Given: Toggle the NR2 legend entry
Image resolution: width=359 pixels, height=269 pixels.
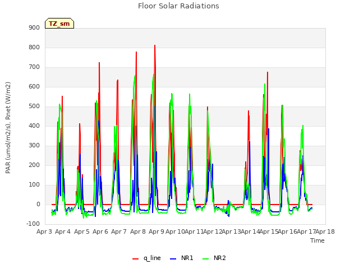Looking at the screenshot, I should (x=214, y=258).
